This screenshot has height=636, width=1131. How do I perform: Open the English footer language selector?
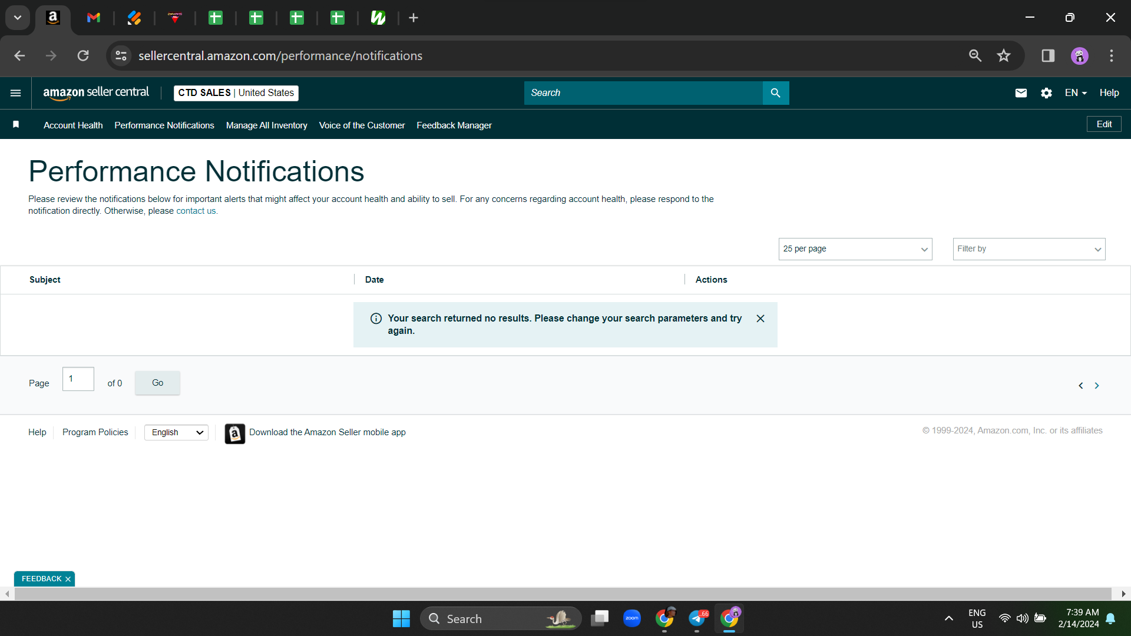tap(176, 433)
